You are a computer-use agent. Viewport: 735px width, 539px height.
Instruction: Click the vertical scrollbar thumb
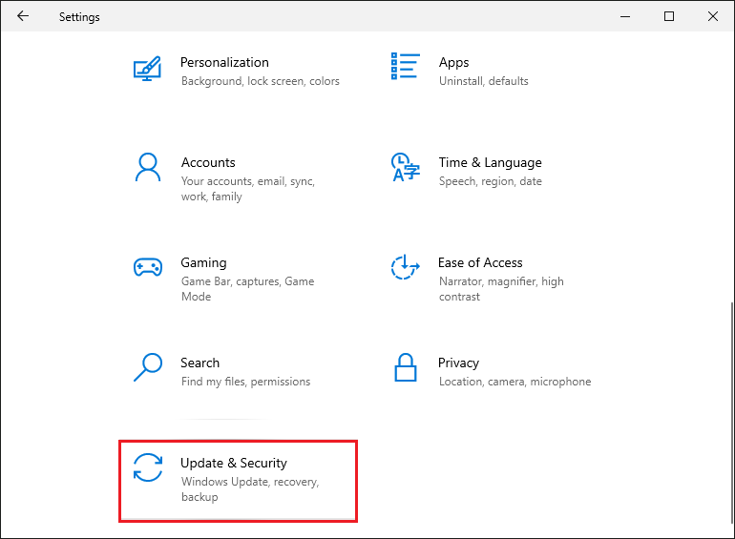(x=732, y=413)
